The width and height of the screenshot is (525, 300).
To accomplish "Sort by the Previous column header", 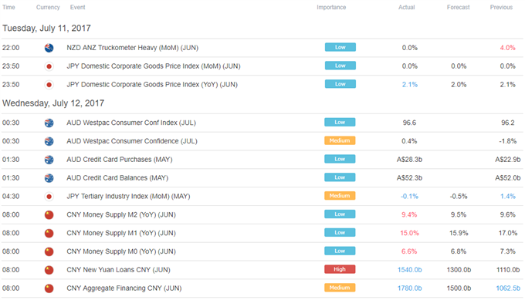I will tap(501, 8).
